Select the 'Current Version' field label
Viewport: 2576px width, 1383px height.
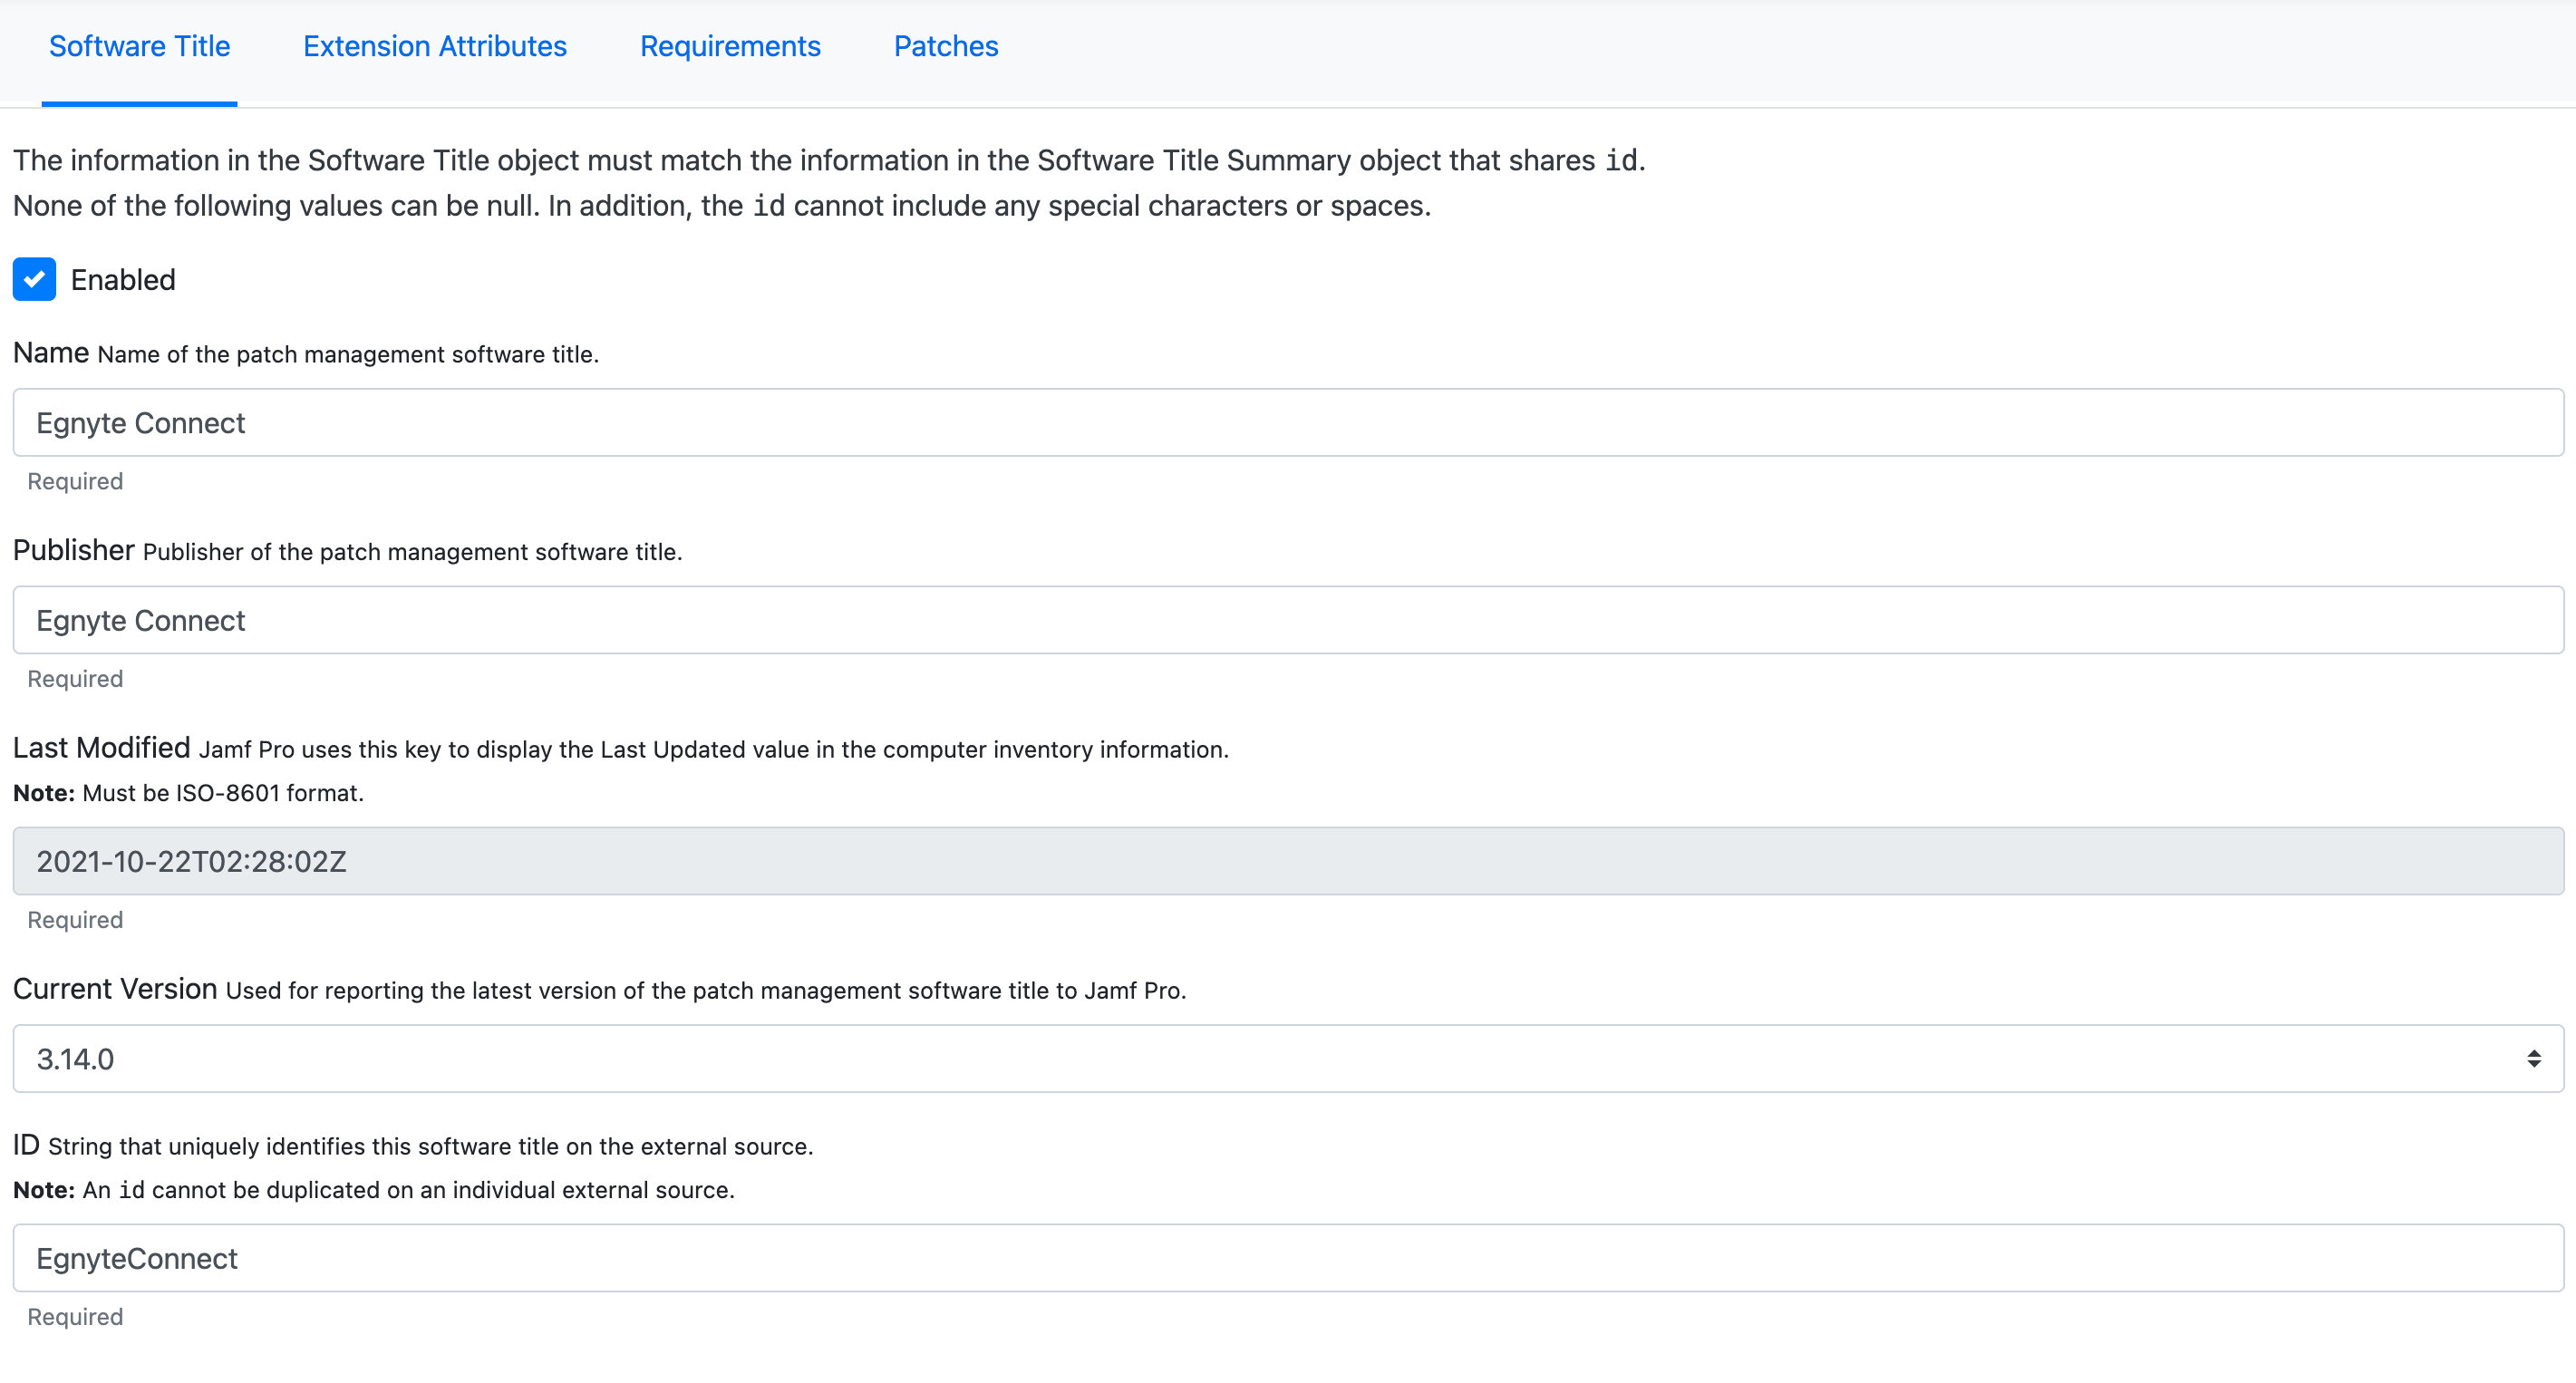point(115,989)
